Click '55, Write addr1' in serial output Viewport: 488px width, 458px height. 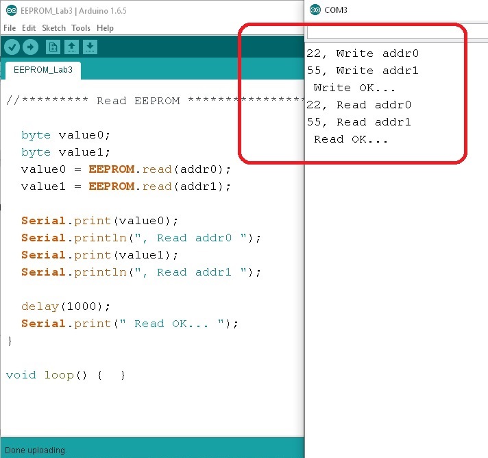tap(363, 71)
